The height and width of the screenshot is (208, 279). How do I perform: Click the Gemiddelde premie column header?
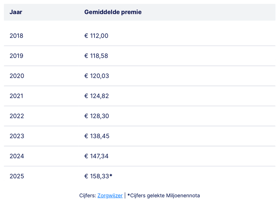click(113, 12)
